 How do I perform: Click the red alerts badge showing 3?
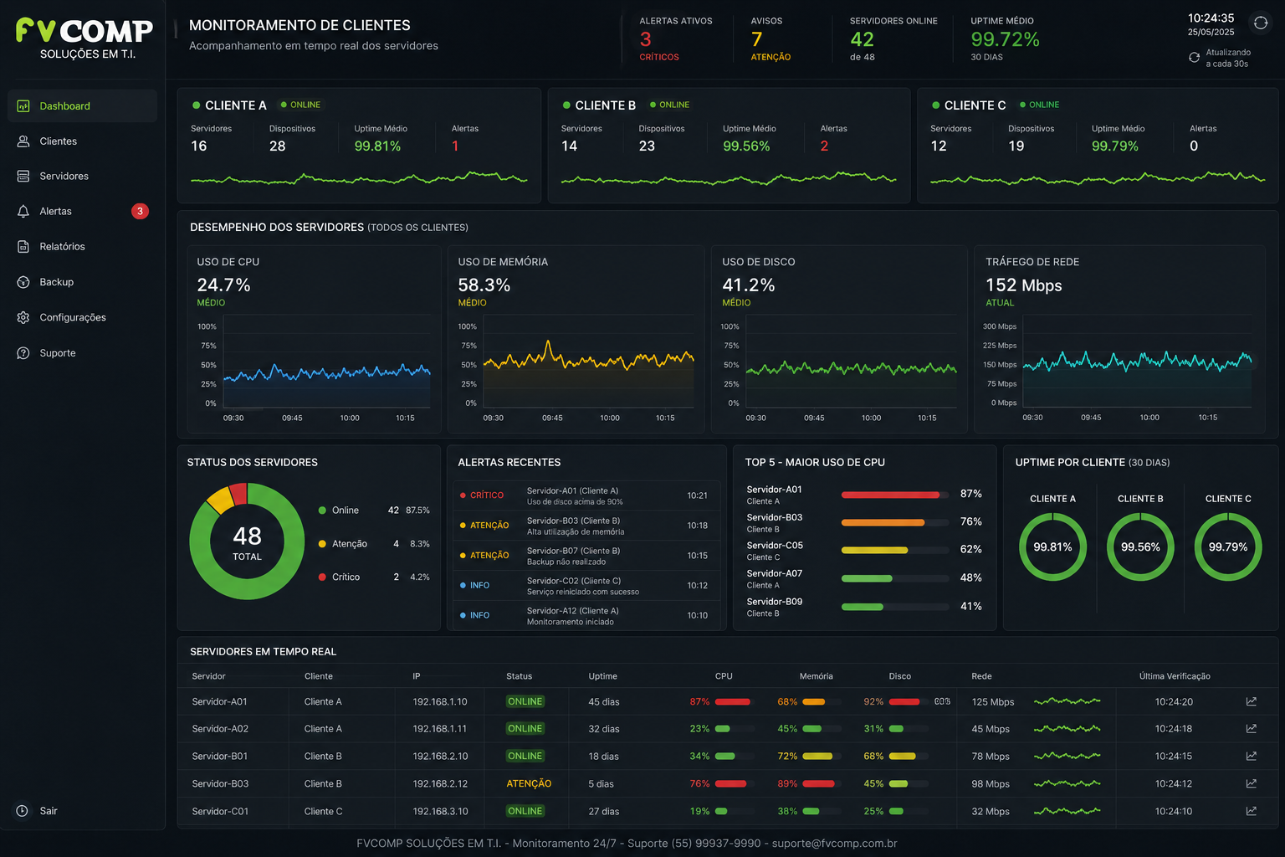coord(140,211)
